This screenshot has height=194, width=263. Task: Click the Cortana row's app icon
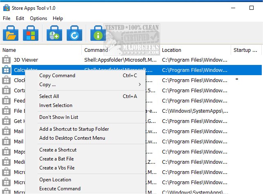tap(6, 90)
